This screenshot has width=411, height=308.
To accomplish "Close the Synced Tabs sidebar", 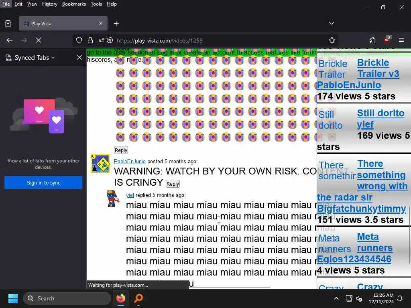I will (x=79, y=57).
